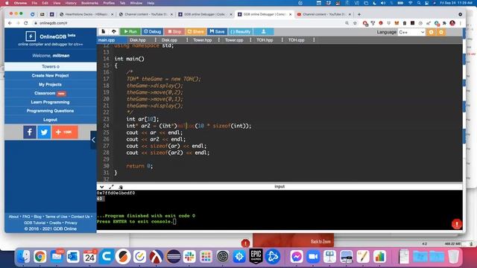Click the OnlineGDB logo

click(x=31, y=36)
